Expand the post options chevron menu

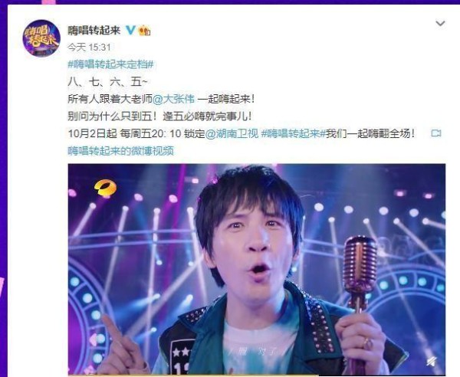point(440,23)
